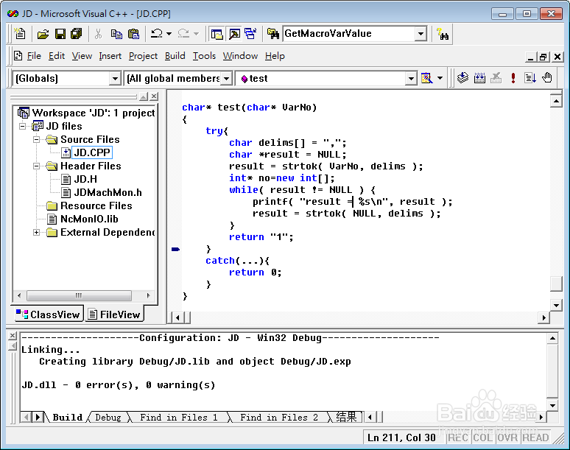The height and width of the screenshot is (450, 570).
Task: Toggle the Workspace window icon
Action: click(x=217, y=34)
